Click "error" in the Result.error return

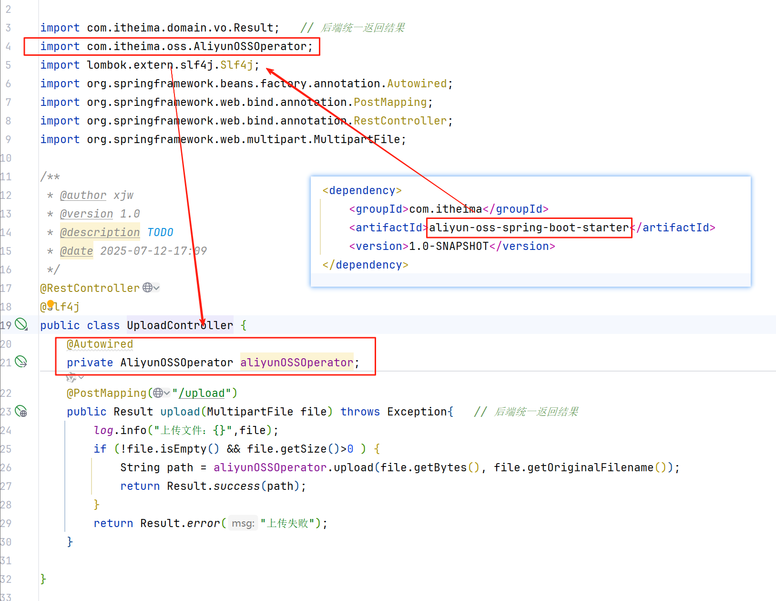(203, 523)
